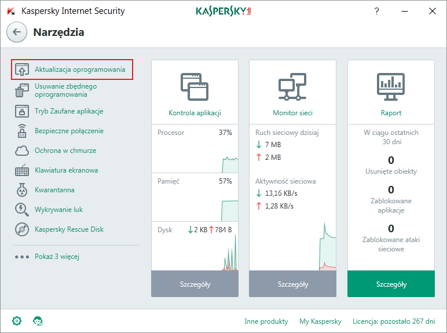The image size is (447, 333).
Task: Click the 7 MB downloaded today value
Action: click(273, 145)
